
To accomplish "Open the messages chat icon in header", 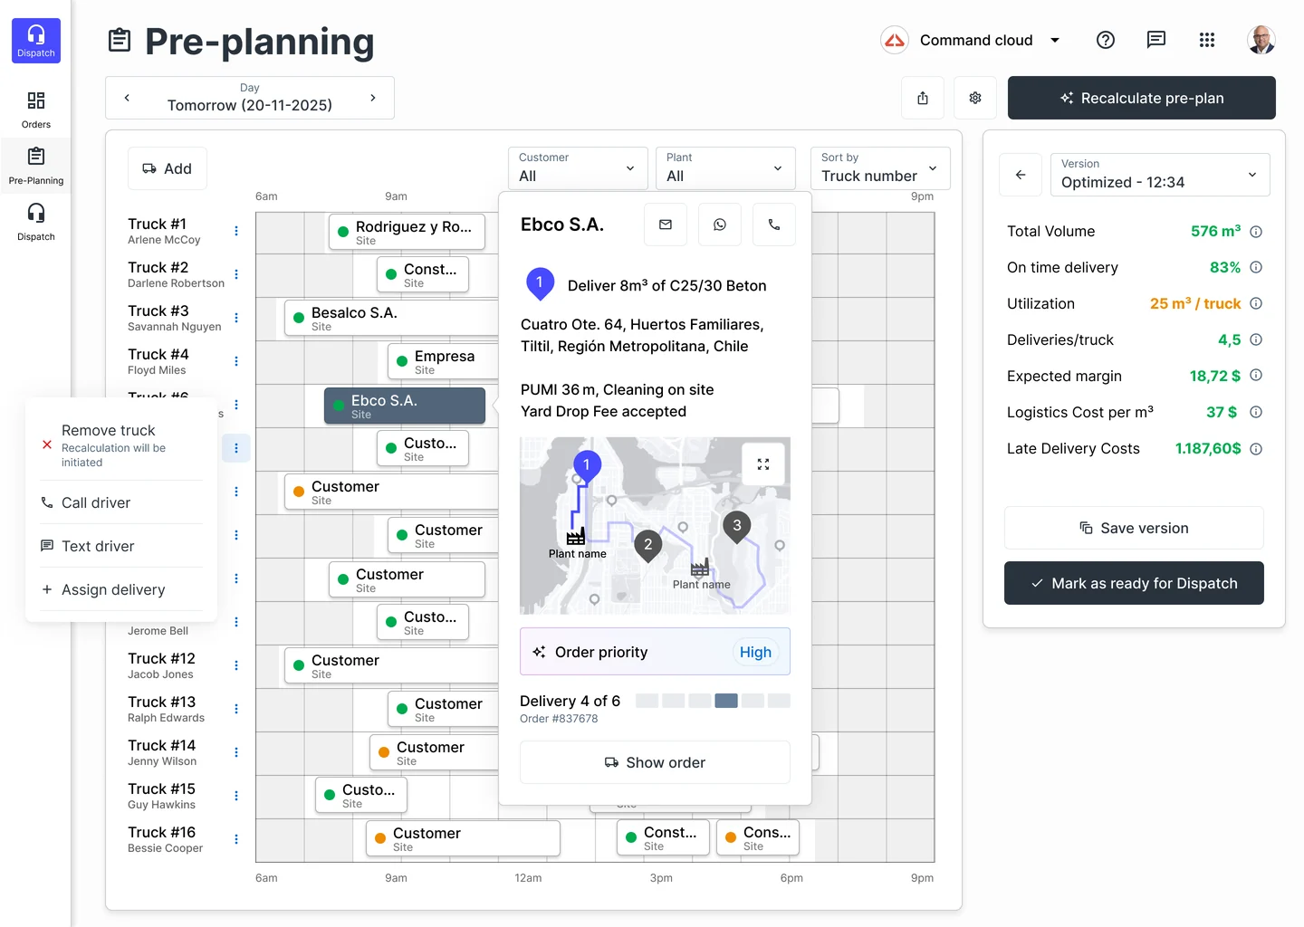I will click(1156, 40).
